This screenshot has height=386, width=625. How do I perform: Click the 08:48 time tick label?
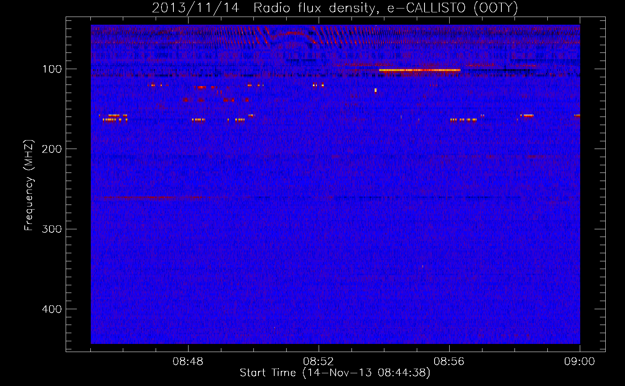(188, 362)
